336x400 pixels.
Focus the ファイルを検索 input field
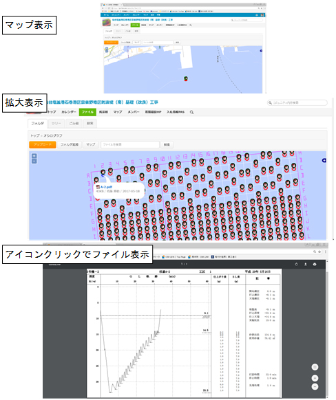click(x=130, y=144)
